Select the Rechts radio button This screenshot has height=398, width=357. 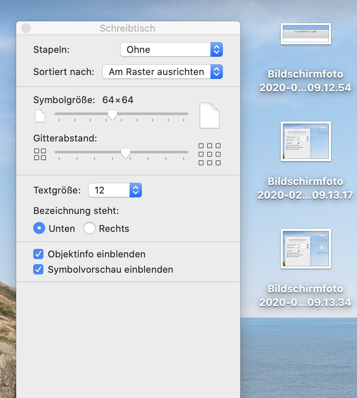(89, 228)
